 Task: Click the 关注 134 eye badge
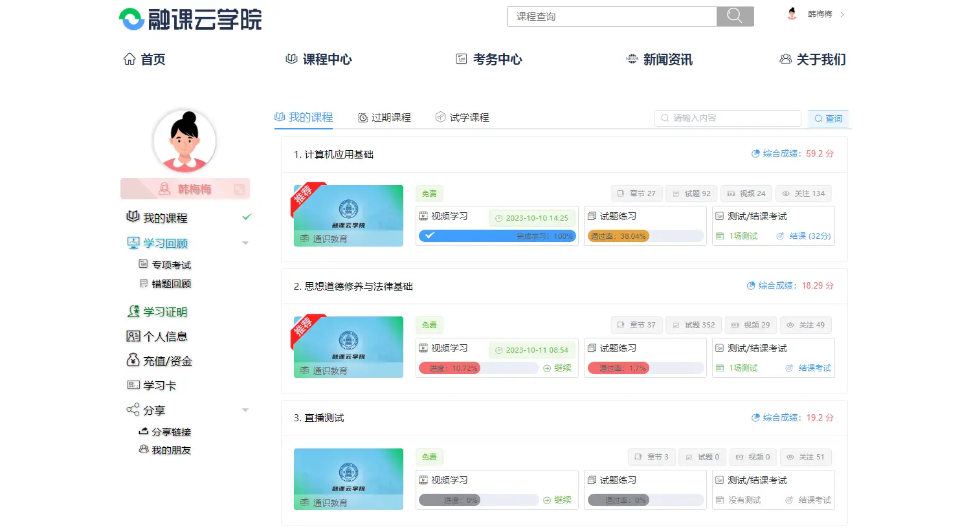[803, 193]
